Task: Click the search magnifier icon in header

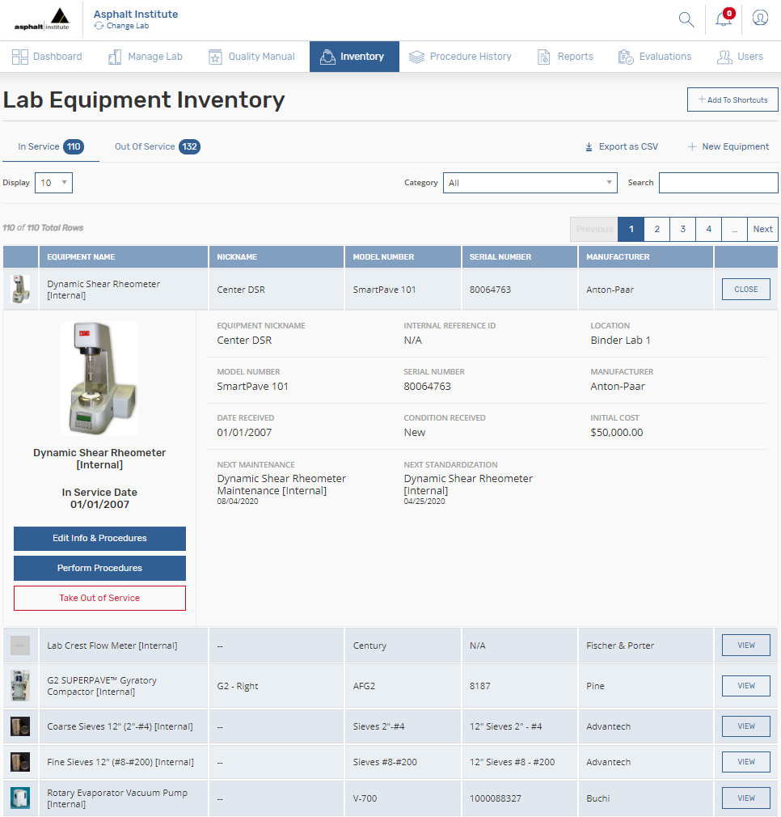Action: [686, 19]
